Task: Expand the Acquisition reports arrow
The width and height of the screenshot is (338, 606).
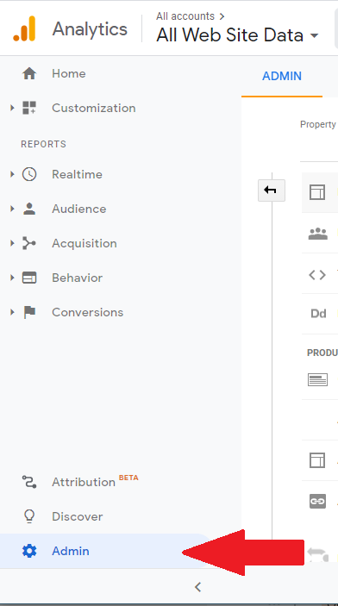Action: 12,243
